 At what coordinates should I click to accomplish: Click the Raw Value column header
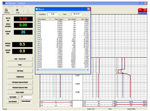click(x=57, y=19)
